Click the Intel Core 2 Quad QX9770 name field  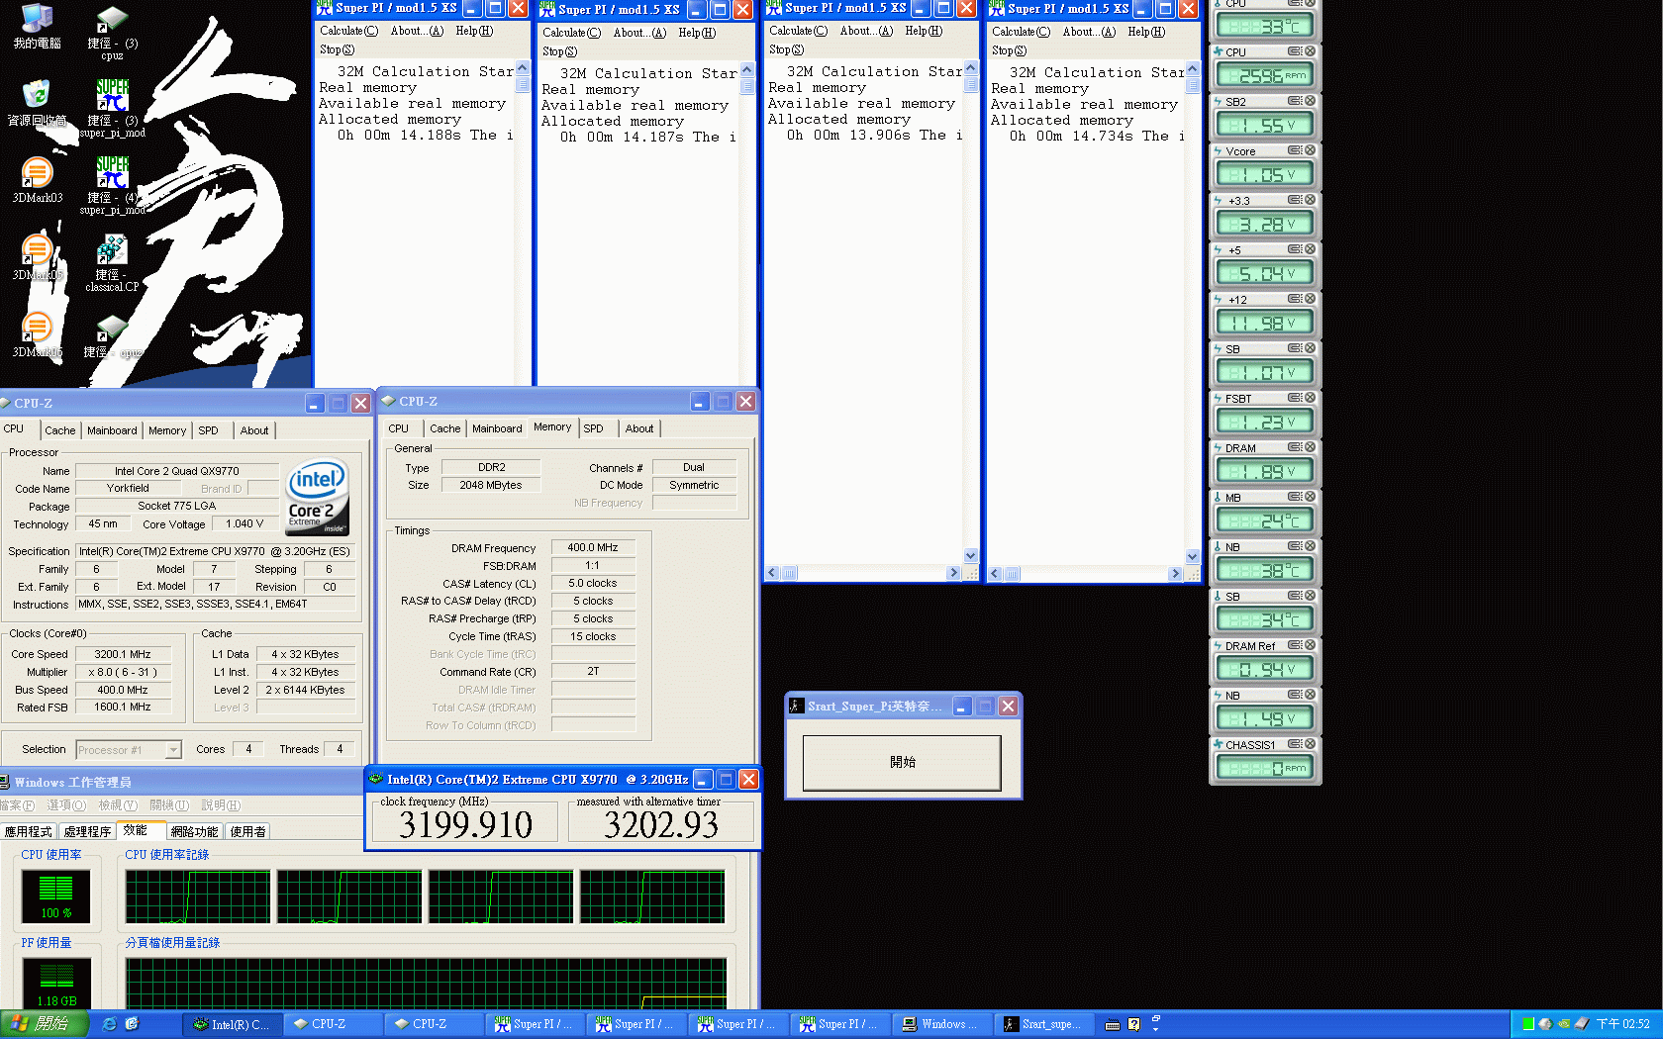(176, 471)
